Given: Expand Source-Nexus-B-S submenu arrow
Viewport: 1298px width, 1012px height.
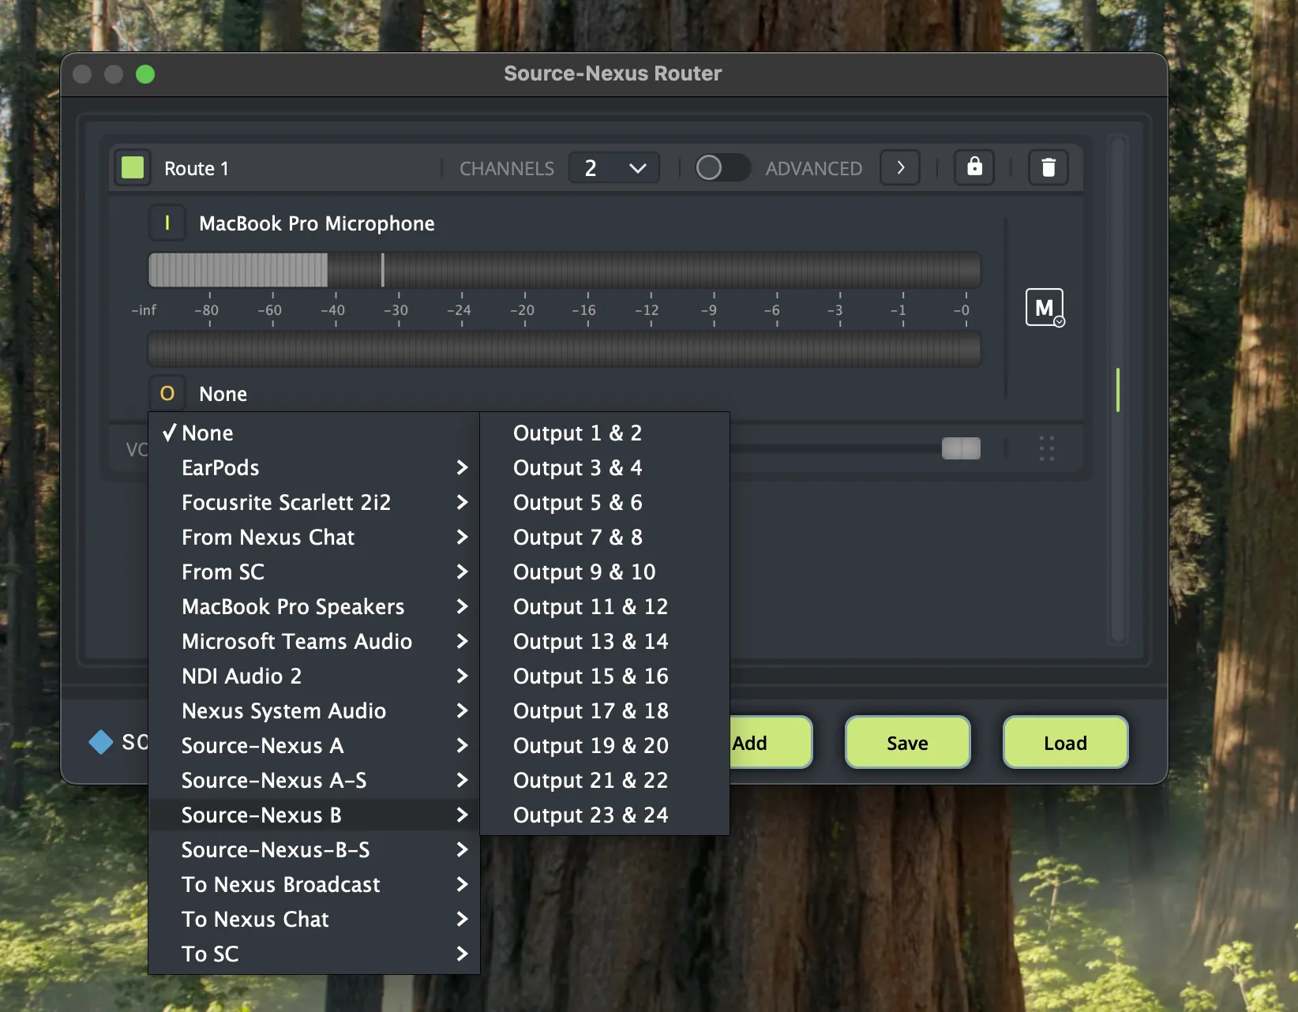Looking at the screenshot, I should (463, 849).
